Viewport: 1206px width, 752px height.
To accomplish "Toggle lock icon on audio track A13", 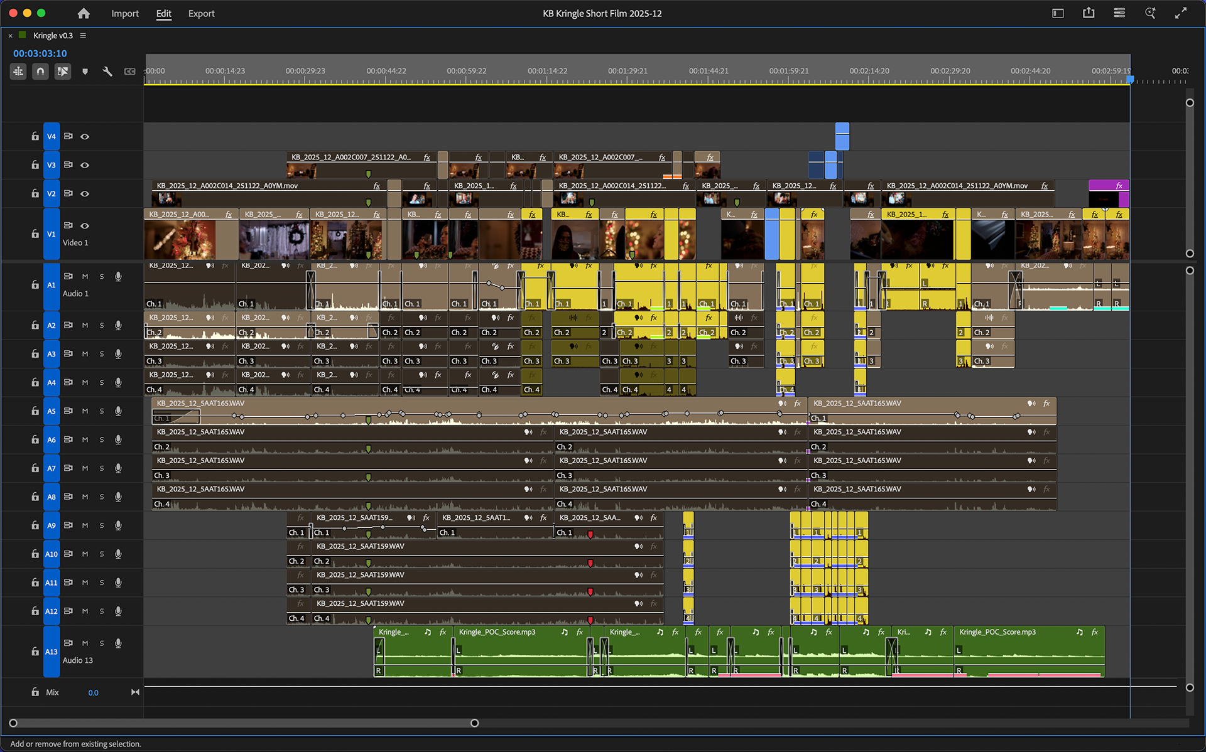I will point(35,652).
